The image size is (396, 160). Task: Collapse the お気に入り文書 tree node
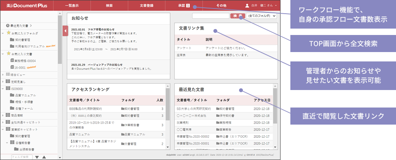click(x=3, y=54)
